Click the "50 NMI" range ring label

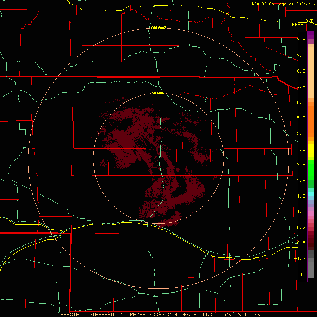pos(158,93)
